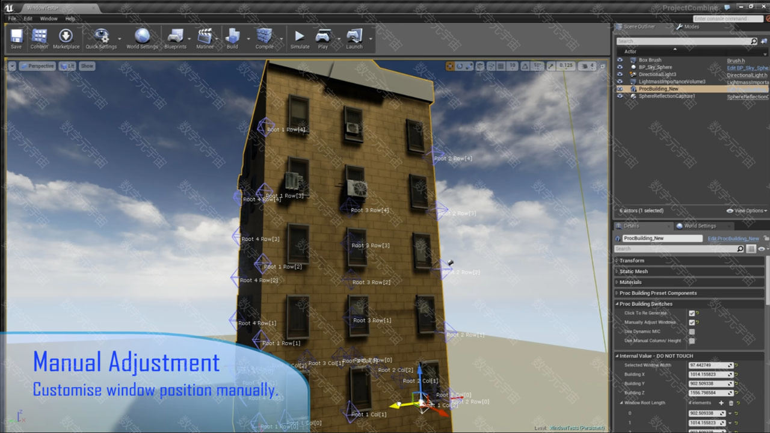Expand the Transform section

pos(690,260)
